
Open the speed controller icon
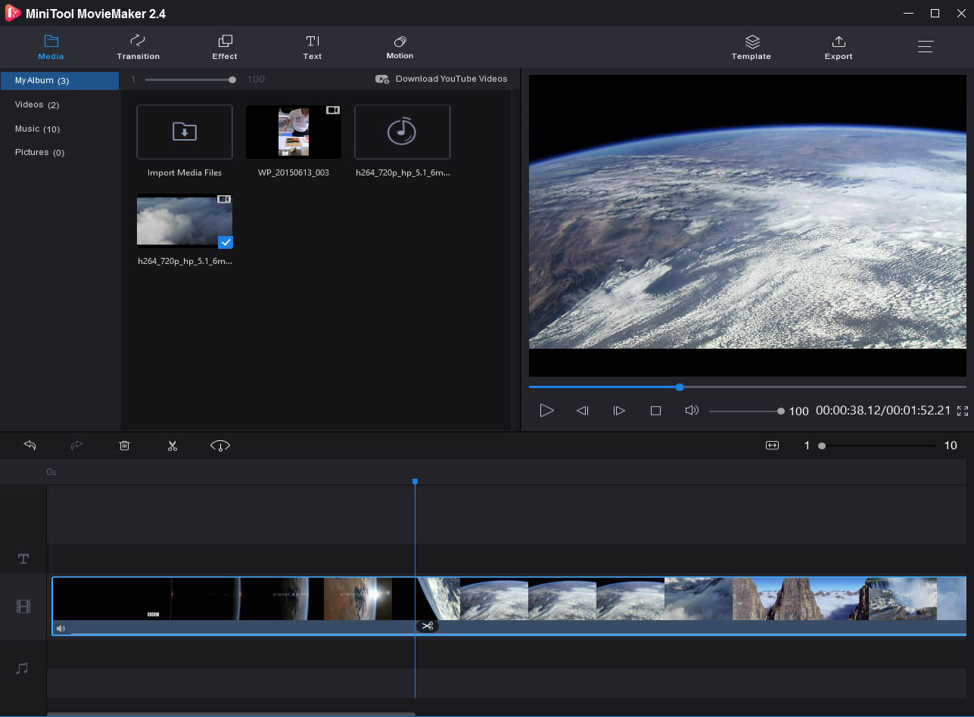[220, 445]
